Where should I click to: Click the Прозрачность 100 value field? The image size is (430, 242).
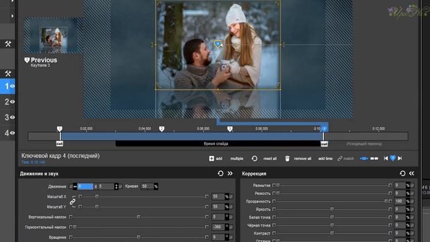click(x=400, y=202)
